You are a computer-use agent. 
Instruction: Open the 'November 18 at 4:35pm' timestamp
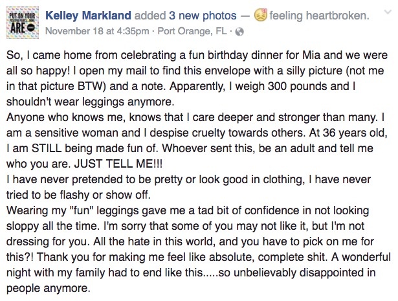pyautogui.click(x=97, y=31)
